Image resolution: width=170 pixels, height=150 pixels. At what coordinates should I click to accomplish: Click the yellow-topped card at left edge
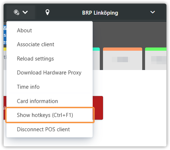click(5, 59)
